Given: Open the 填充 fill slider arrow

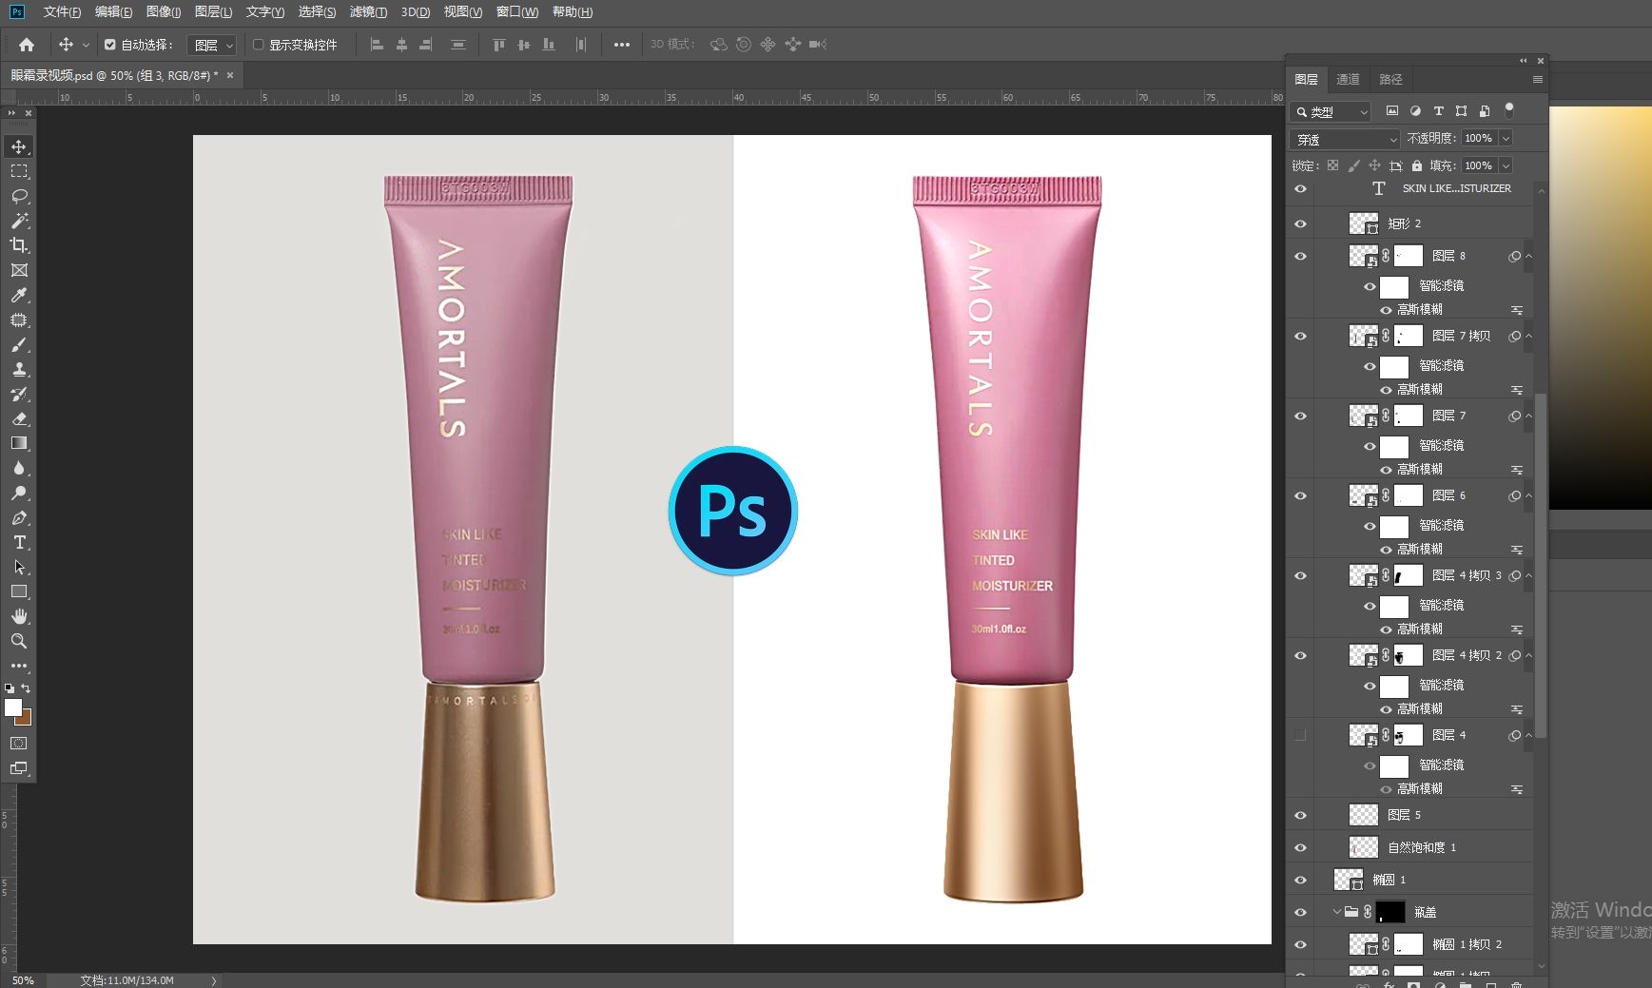Looking at the screenshot, I should (x=1506, y=165).
